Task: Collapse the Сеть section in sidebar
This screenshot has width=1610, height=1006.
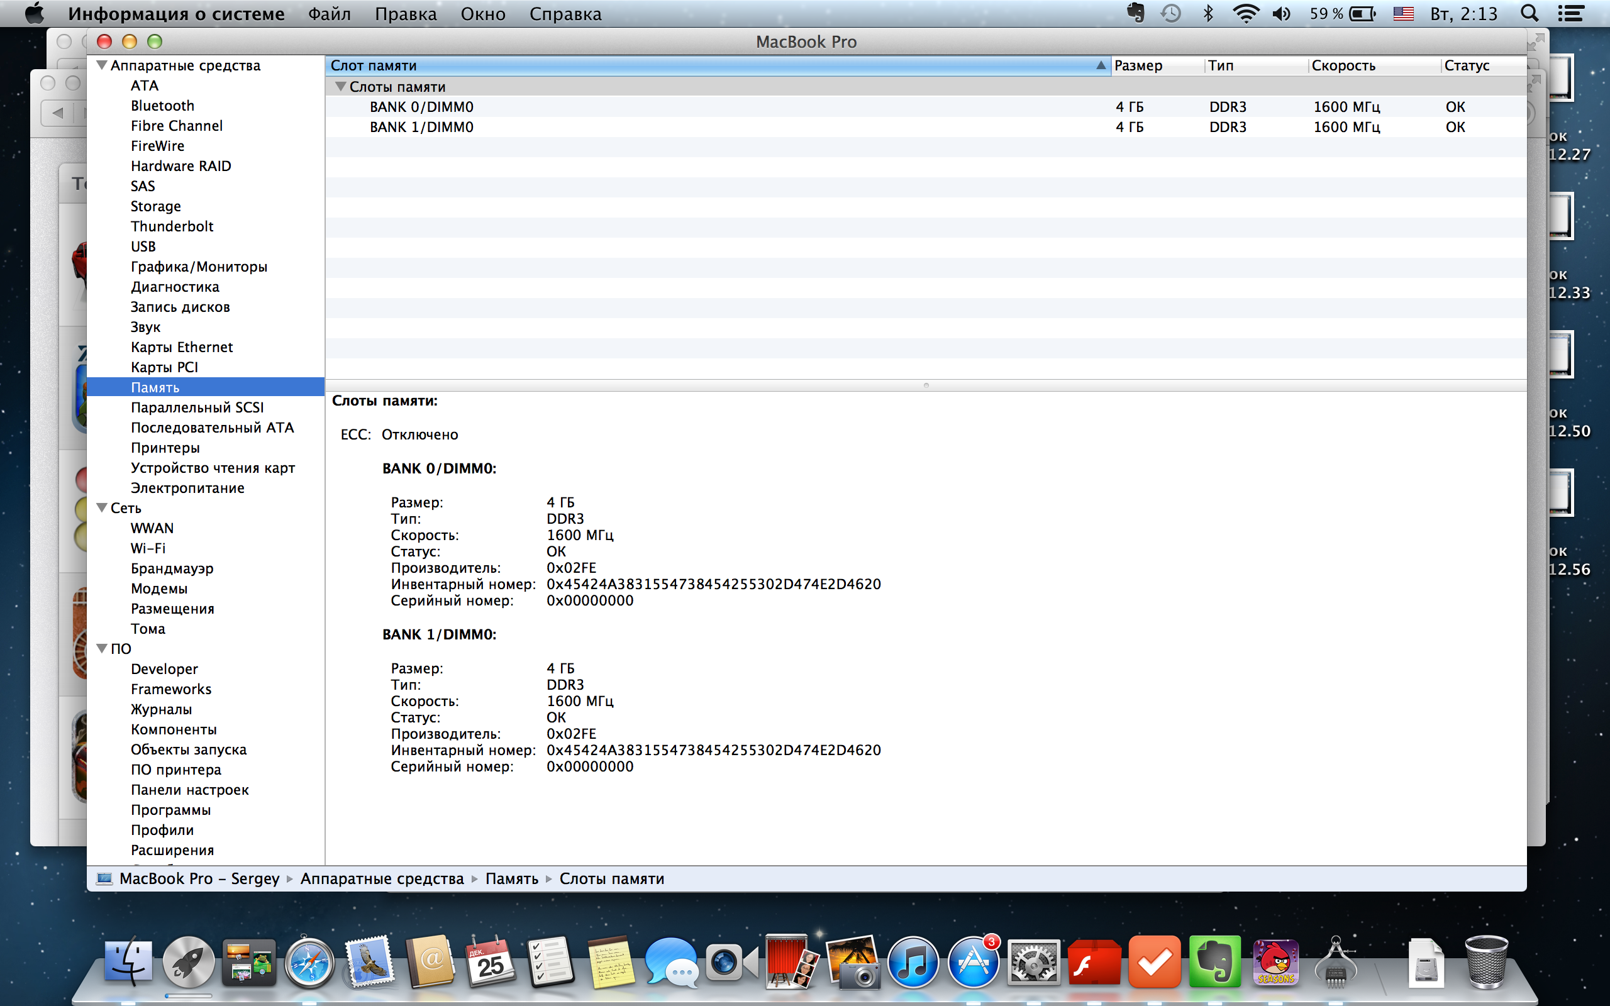Action: coord(102,507)
